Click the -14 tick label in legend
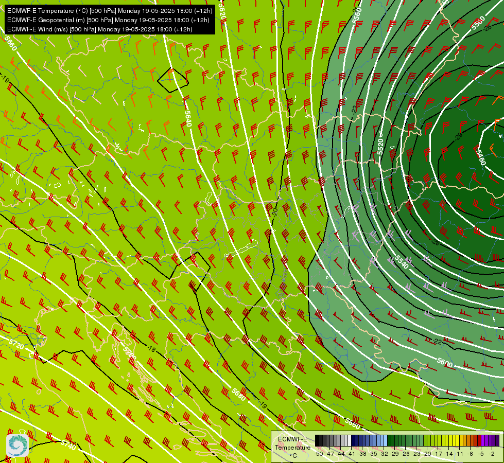Image resolution: width=504 pixels, height=463 pixels. tap(449, 454)
